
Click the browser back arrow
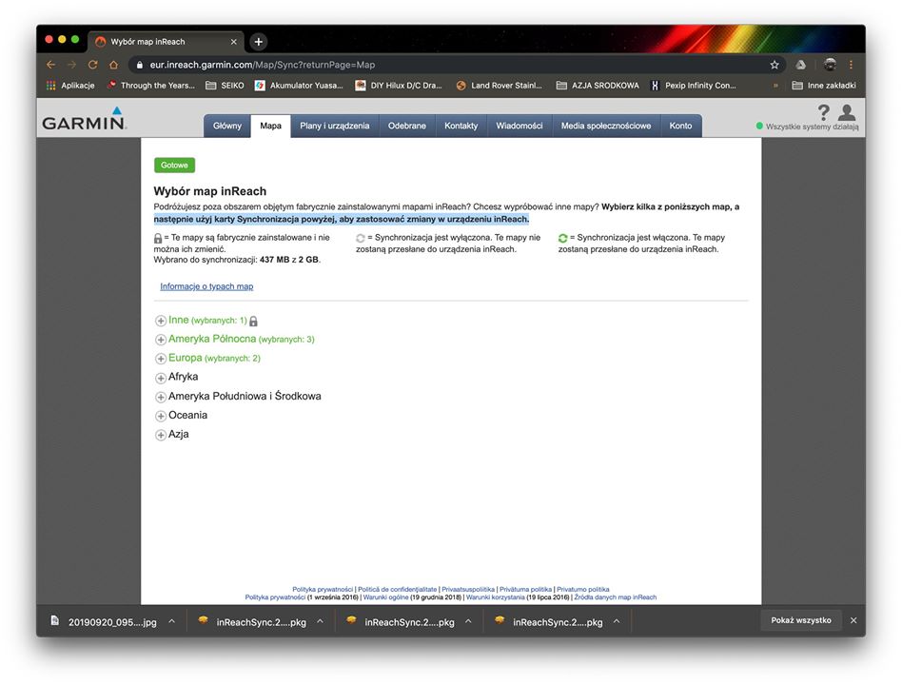[50, 65]
